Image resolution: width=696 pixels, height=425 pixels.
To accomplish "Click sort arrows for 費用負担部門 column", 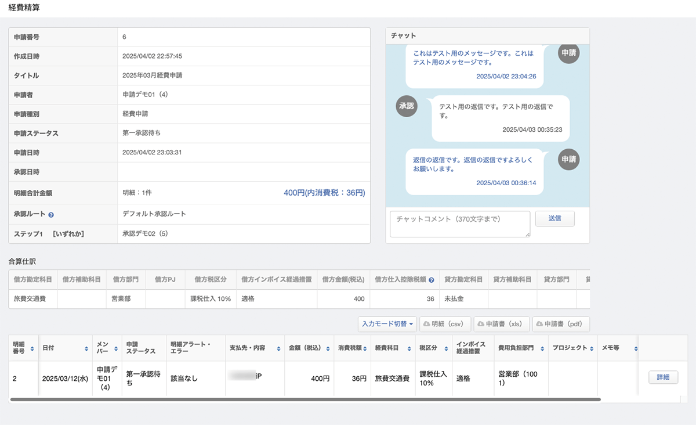I will pos(542,348).
